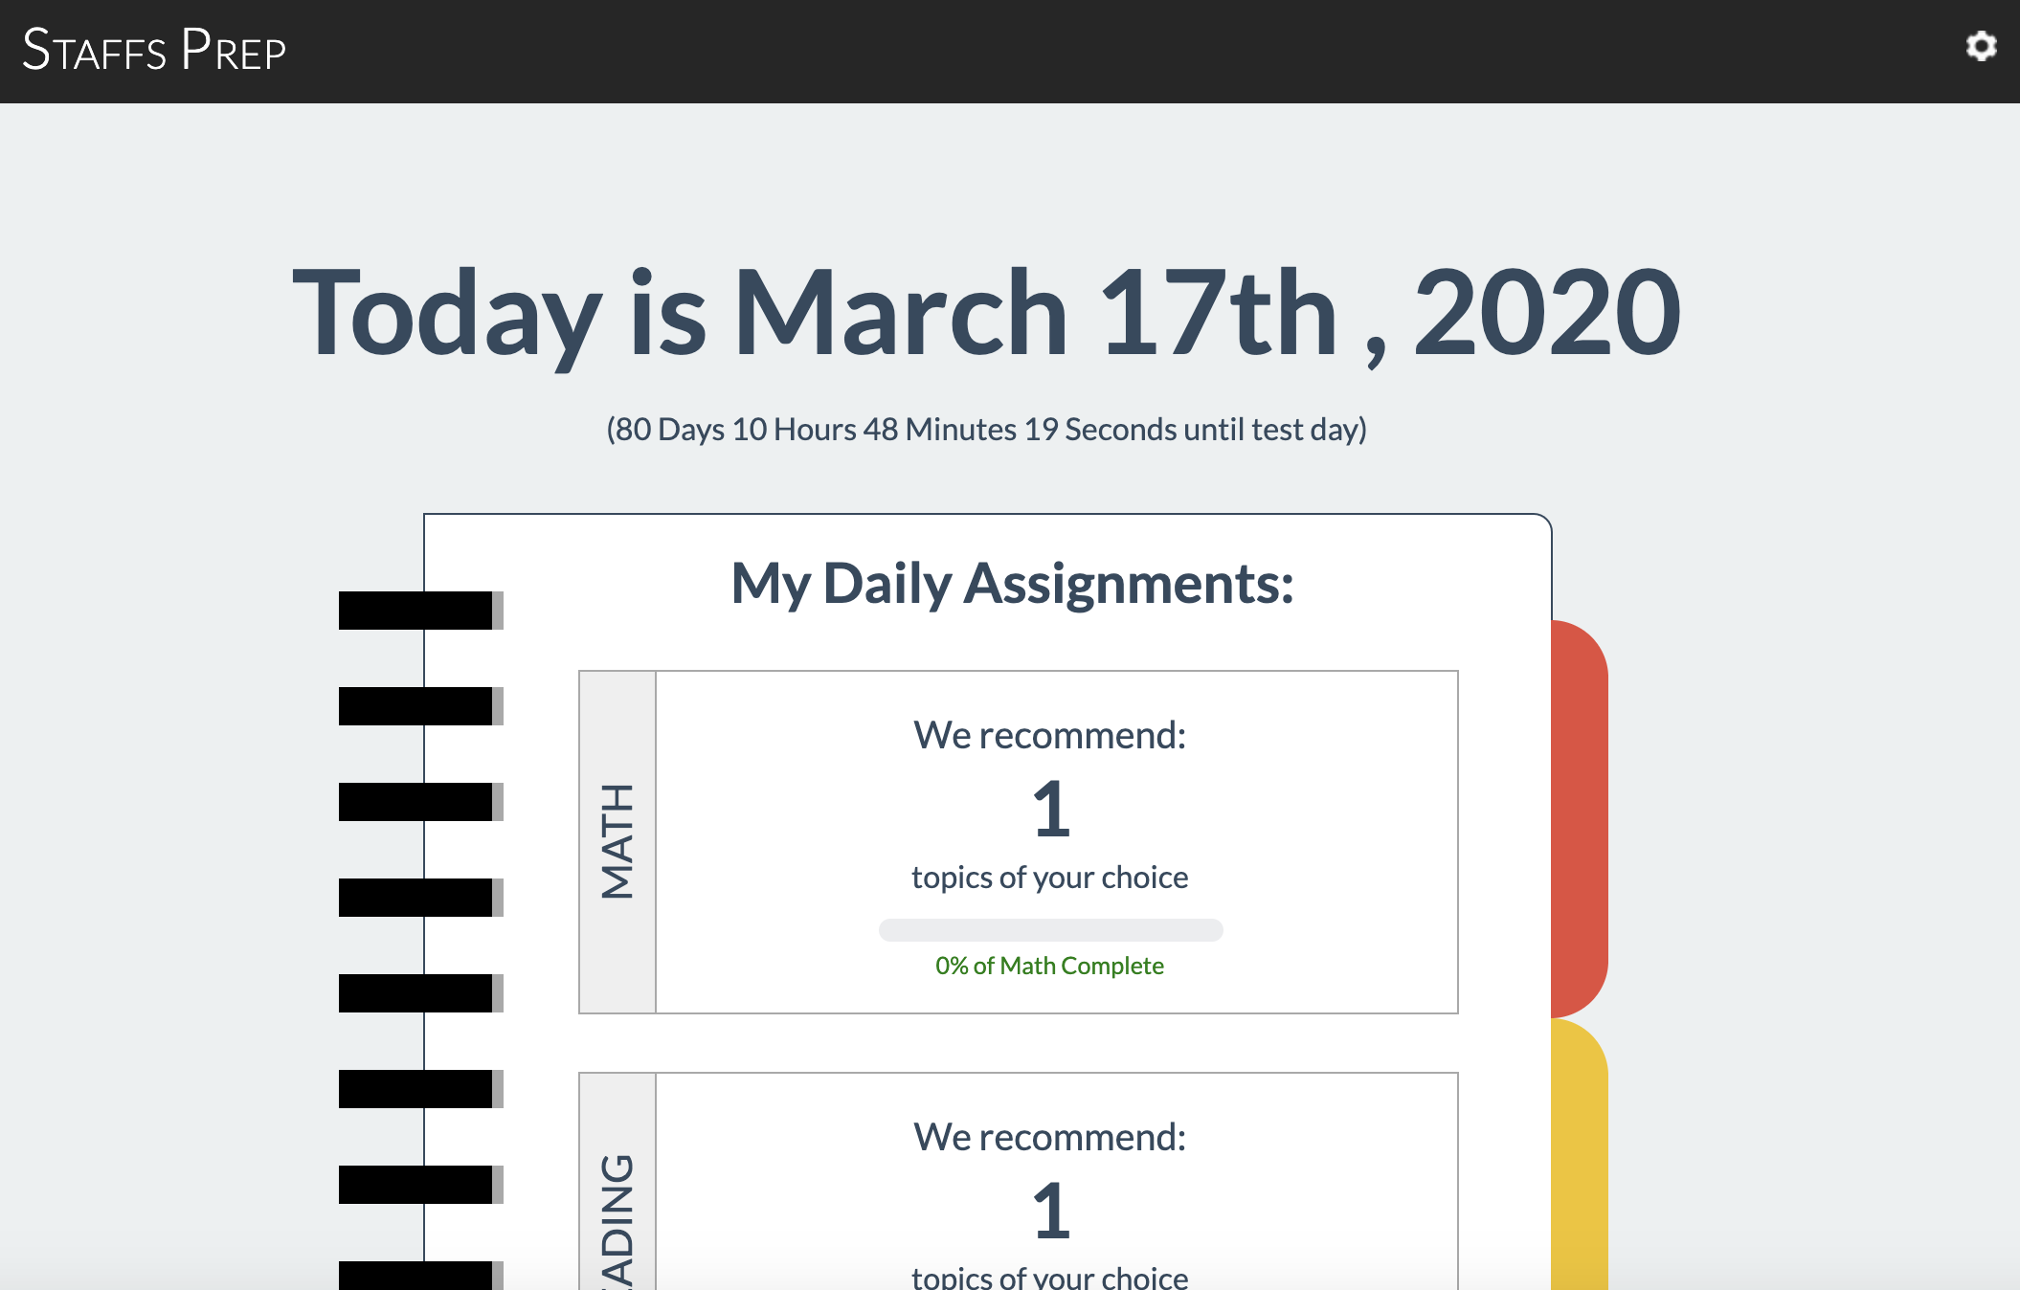
Task: Click 'We recommend:' in the Reading card
Action: tap(1049, 1137)
